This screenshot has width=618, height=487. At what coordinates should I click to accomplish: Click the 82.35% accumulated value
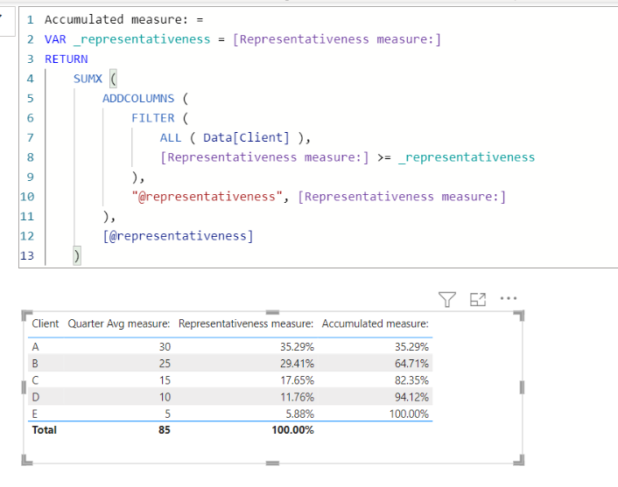tap(411, 380)
